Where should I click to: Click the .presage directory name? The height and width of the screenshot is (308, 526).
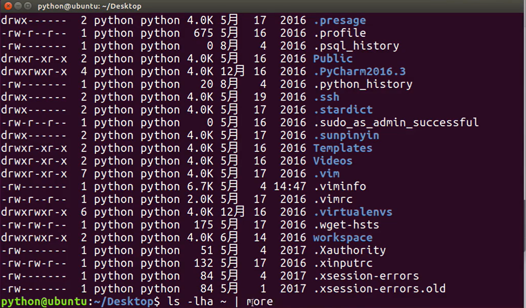pos(339,20)
